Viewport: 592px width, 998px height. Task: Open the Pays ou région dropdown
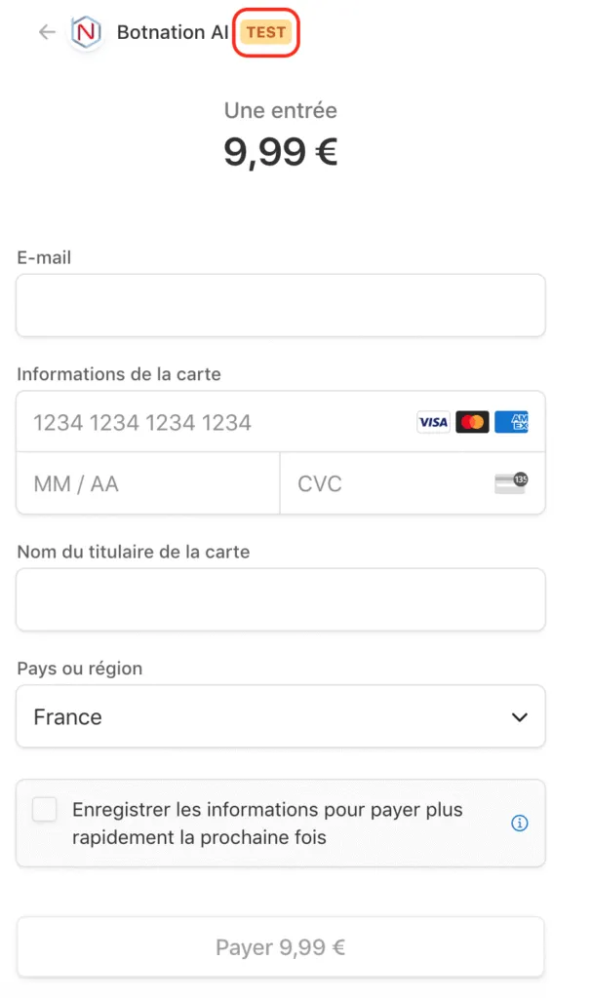(280, 717)
